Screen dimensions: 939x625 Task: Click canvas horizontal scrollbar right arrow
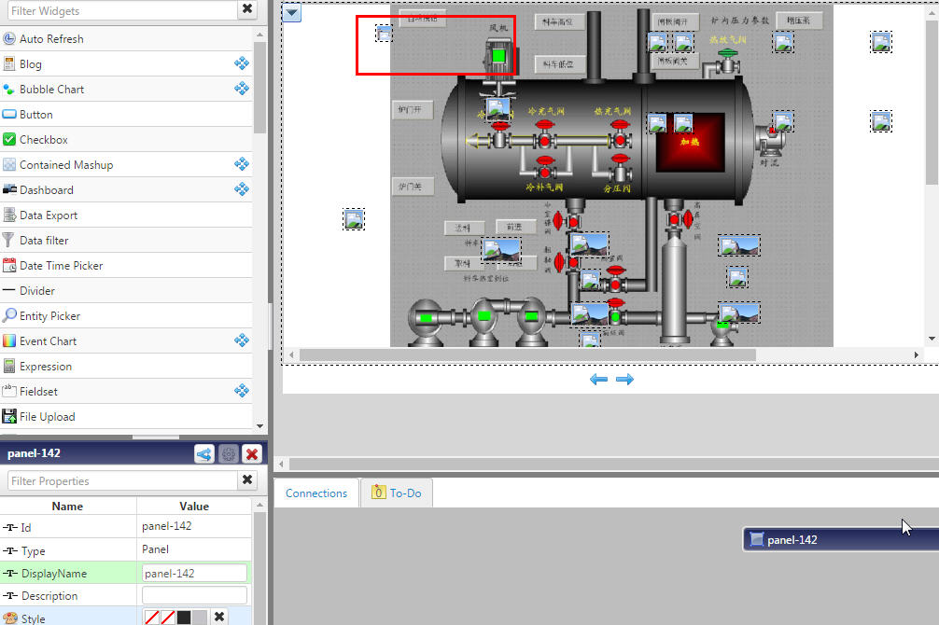click(917, 355)
